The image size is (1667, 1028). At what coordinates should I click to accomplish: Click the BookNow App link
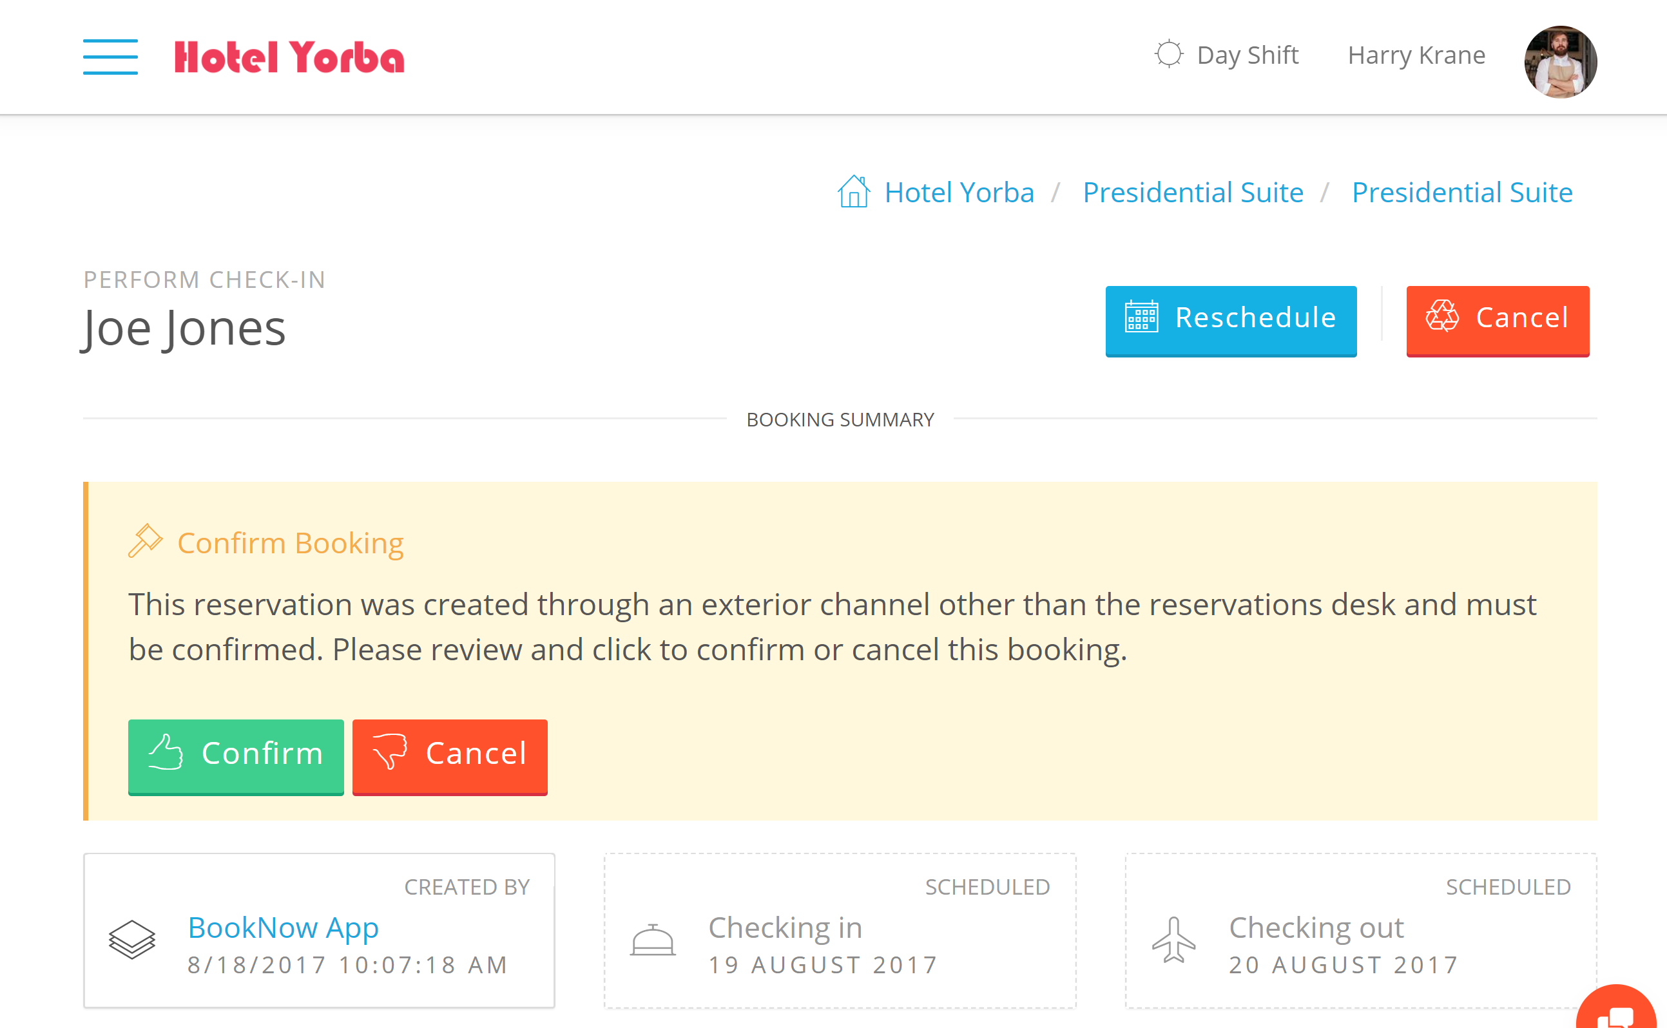(282, 927)
